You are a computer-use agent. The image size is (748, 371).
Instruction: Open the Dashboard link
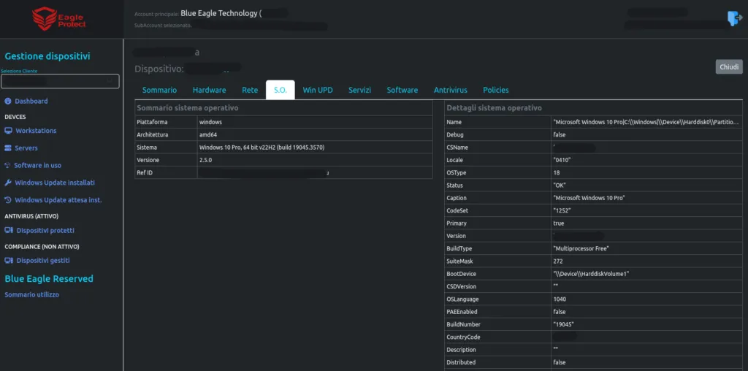point(31,101)
